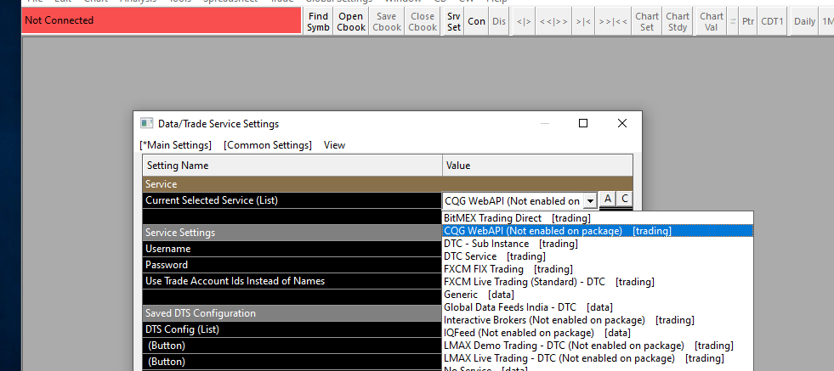Select FXCM FIX Trading option
This screenshot has width=834, height=371.
pos(598,269)
